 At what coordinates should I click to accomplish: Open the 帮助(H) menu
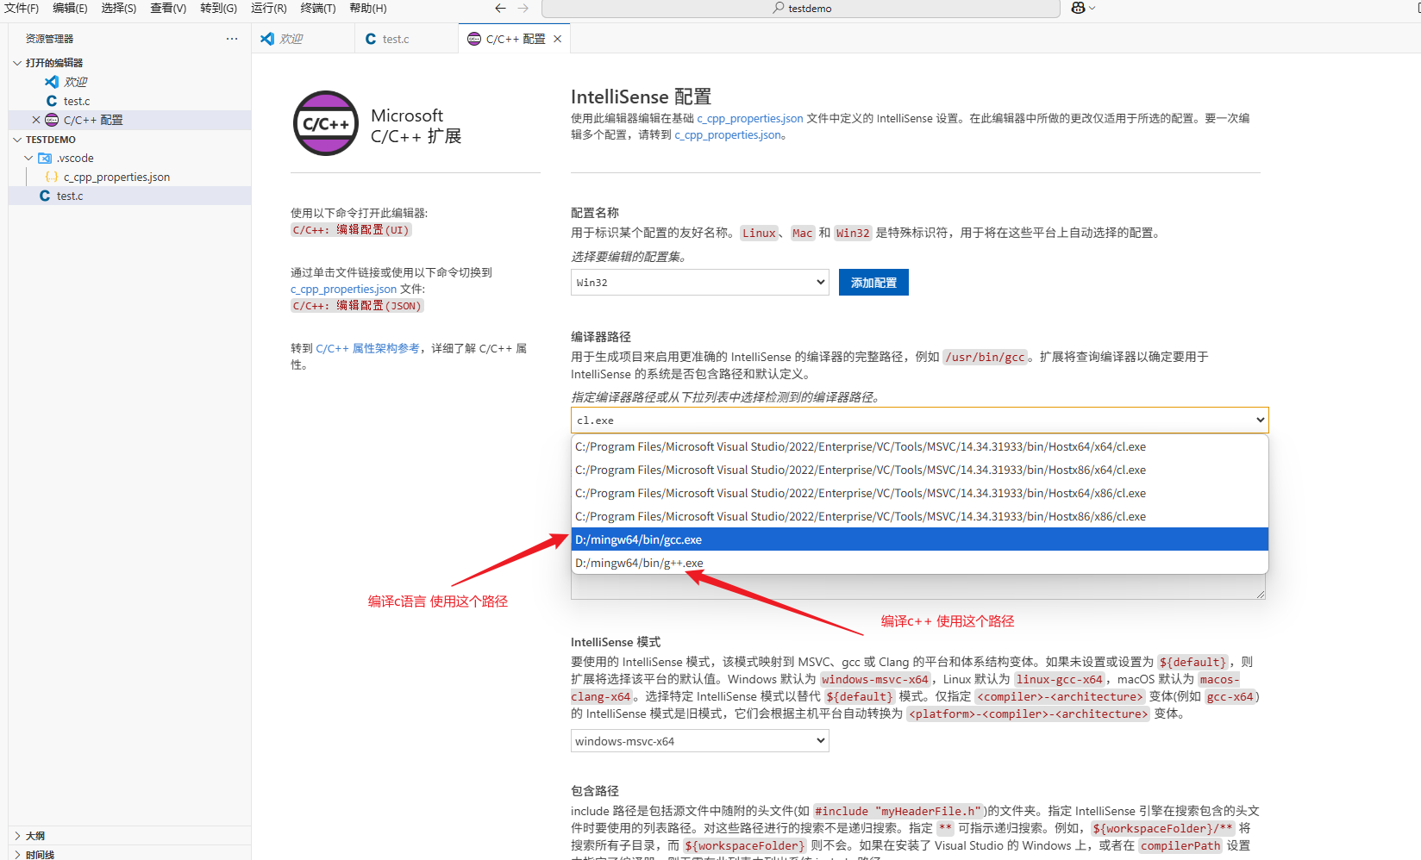point(368,8)
